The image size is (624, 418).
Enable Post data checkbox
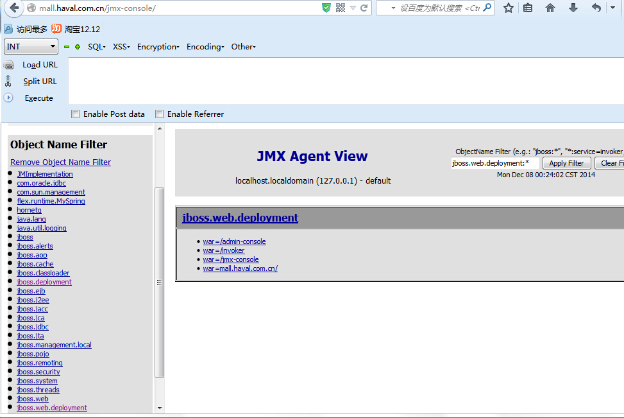pyautogui.click(x=75, y=114)
